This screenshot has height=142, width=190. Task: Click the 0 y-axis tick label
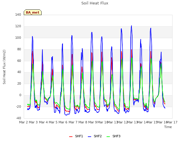(20, 95)
